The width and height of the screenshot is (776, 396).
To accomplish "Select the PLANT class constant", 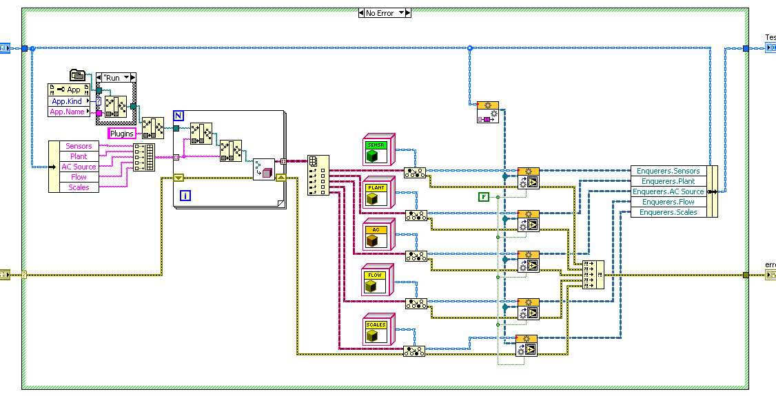I will (378, 193).
